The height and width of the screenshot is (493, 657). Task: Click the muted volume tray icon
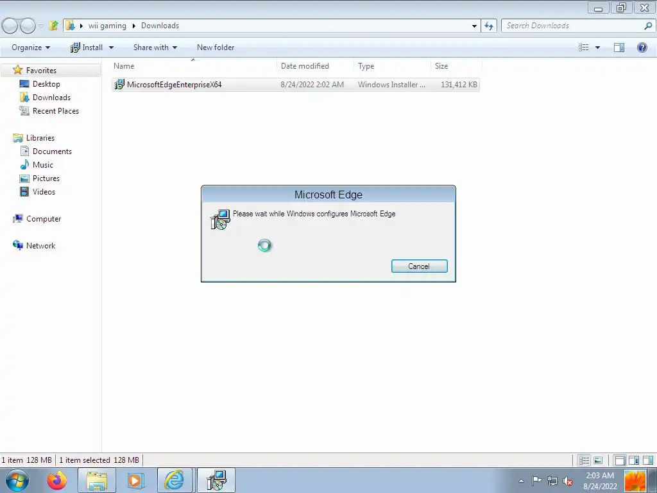click(x=568, y=481)
